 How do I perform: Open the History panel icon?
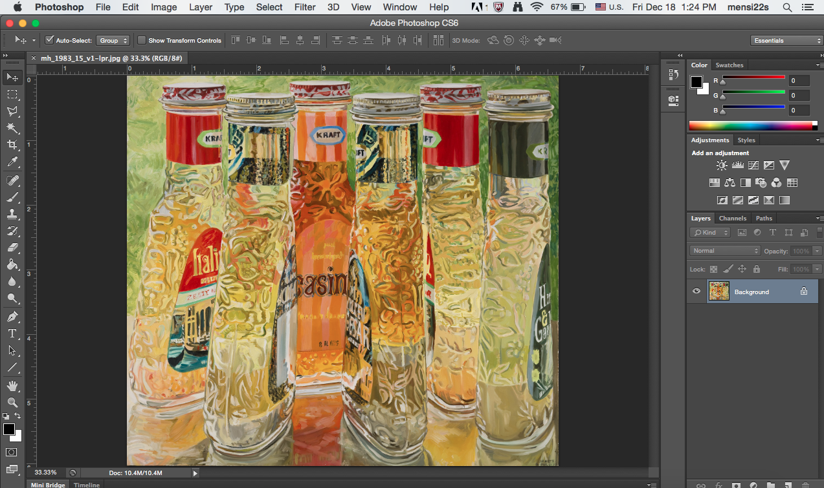[673, 75]
